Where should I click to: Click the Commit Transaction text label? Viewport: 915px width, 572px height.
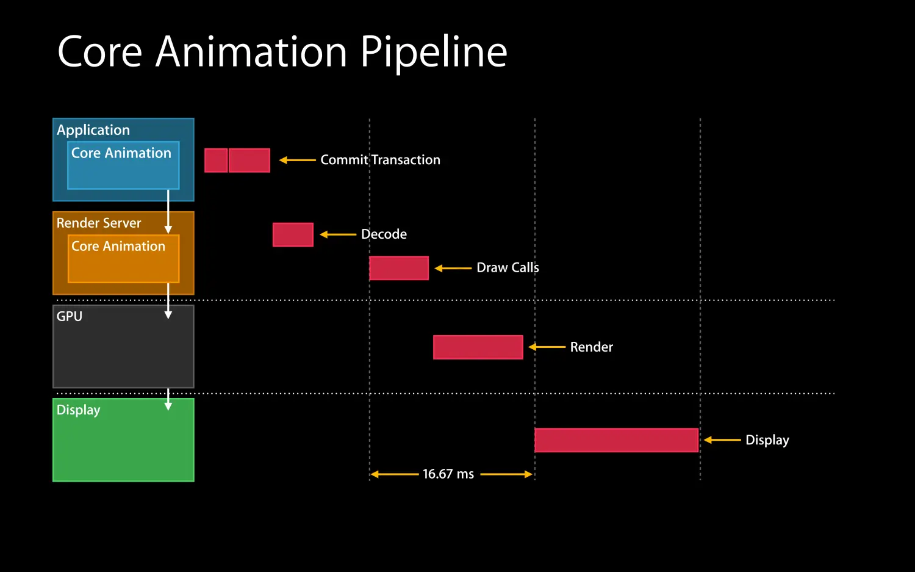tap(380, 160)
